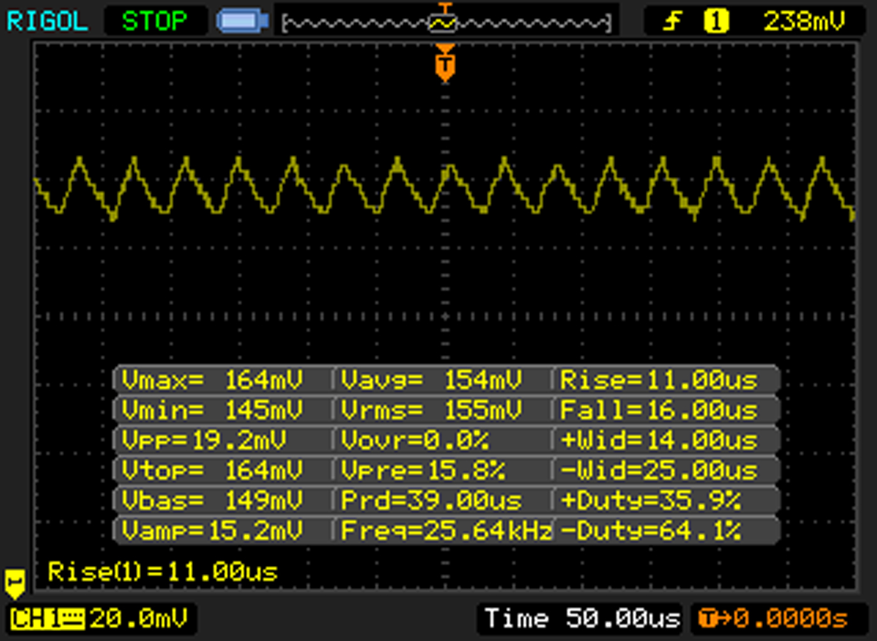
Task: Click the USB storage device icon
Action: (242, 21)
